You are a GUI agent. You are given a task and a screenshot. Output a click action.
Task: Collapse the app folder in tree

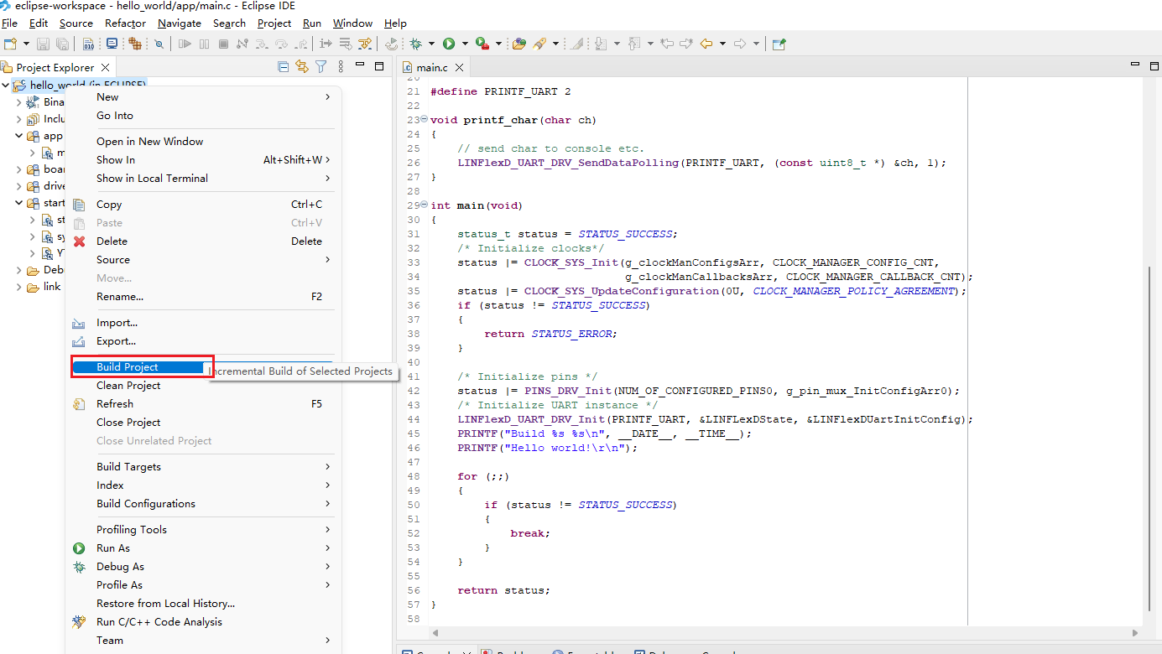(19, 135)
